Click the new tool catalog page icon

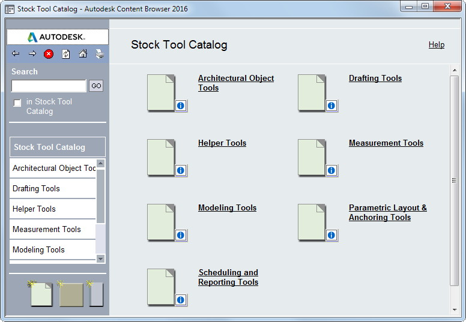point(41,294)
